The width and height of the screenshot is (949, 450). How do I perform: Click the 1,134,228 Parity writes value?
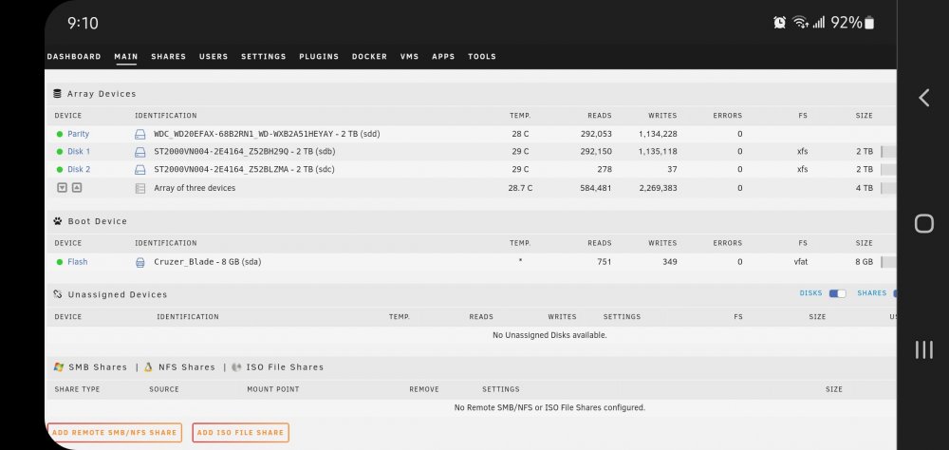658,134
